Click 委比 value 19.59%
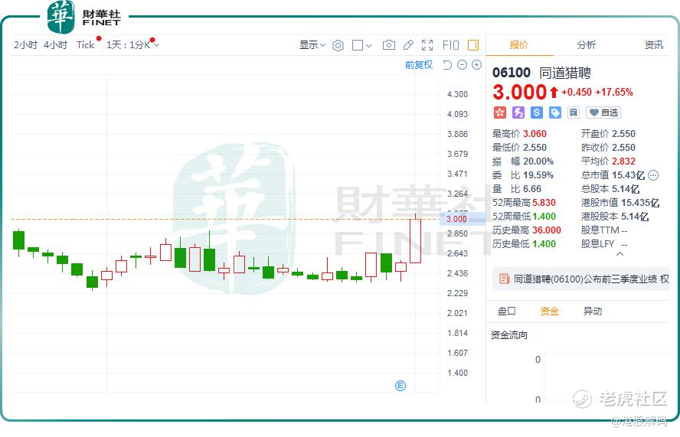Image resolution: width=680 pixels, height=437 pixels. pyautogui.click(x=538, y=175)
